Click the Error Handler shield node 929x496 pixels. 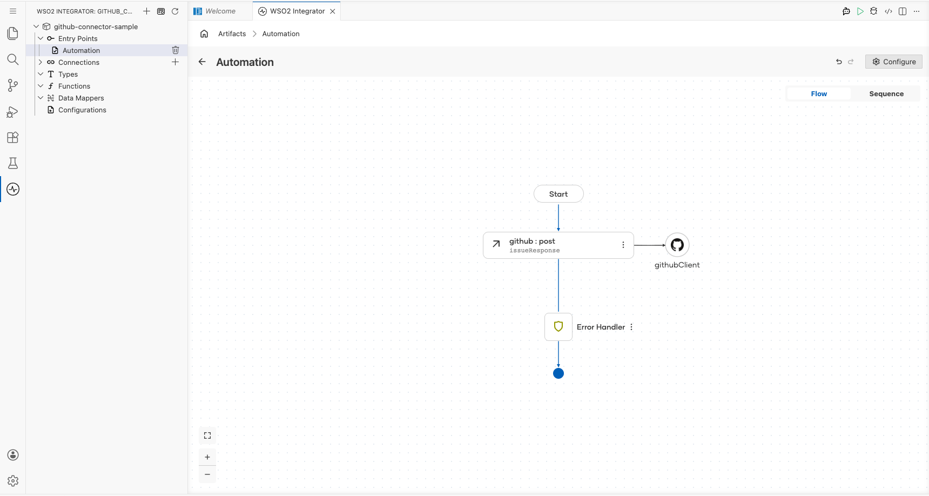click(x=558, y=327)
